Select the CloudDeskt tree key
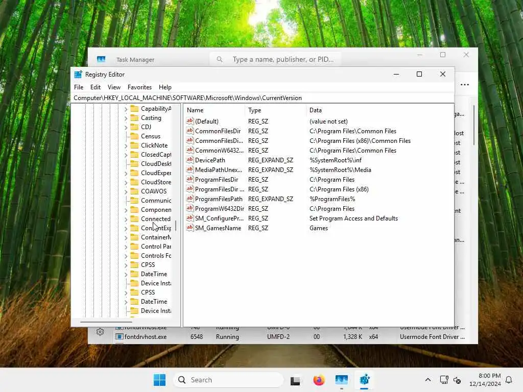This screenshot has height=392, width=523. pyautogui.click(x=156, y=163)
